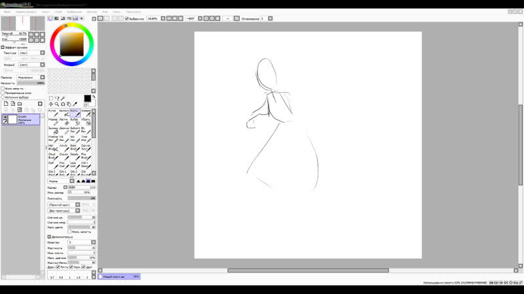This screenshot has width=524, height=294.
Task: Select the lasso selection tool
Action: (x=57, y=99)
